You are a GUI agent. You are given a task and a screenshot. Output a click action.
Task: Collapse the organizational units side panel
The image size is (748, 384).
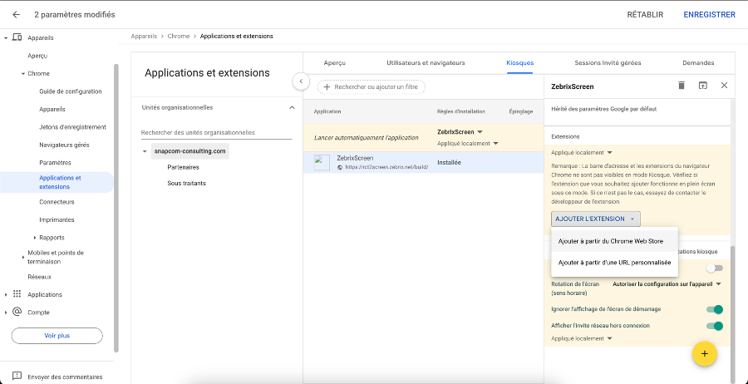(x=301, y=81)
